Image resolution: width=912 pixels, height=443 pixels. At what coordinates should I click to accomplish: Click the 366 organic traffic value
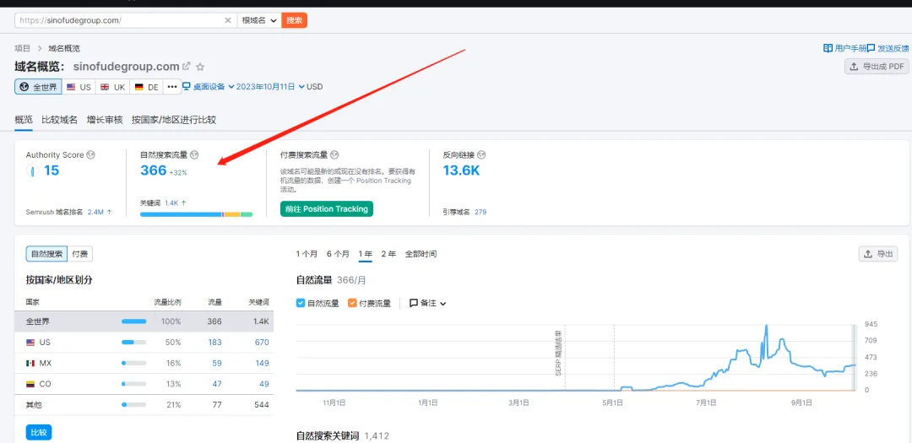pos(154,171)
